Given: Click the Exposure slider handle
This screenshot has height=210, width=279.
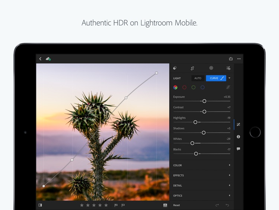Looking at the screenshot, I should (204, 101).
